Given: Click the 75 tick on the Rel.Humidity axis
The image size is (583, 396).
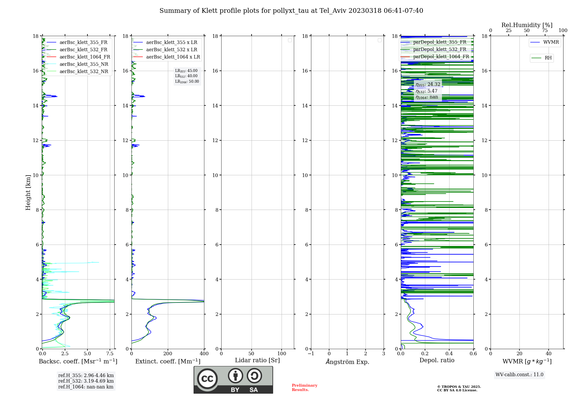Looking at the screenshot, I should [545, 31].
